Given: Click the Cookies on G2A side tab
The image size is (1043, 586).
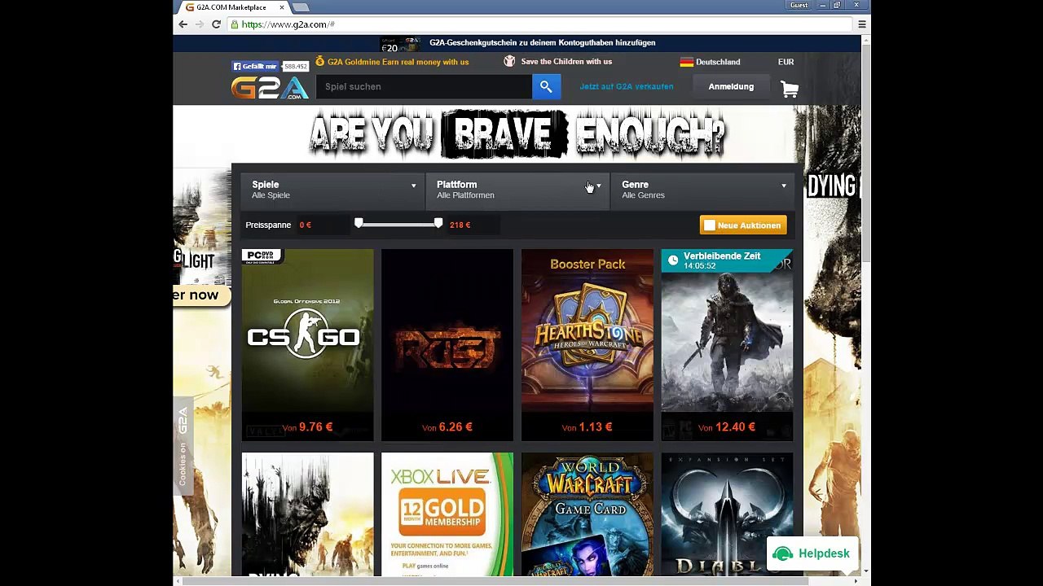Looking at the screenshot, I should [183, 446].
